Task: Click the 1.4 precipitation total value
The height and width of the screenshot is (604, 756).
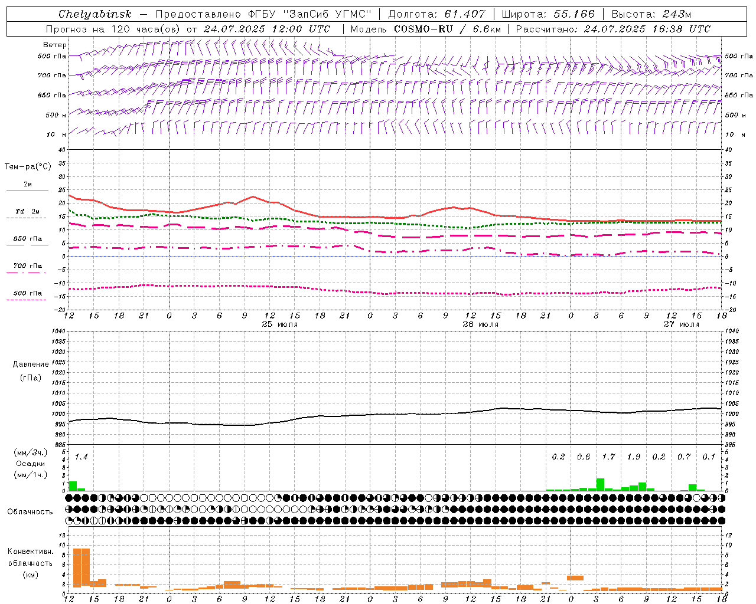Action: [x=81, y=457]
